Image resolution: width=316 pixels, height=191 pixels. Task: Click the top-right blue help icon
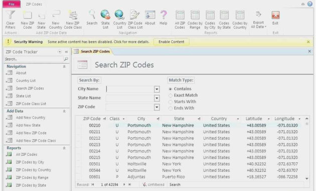pos(310,4)
